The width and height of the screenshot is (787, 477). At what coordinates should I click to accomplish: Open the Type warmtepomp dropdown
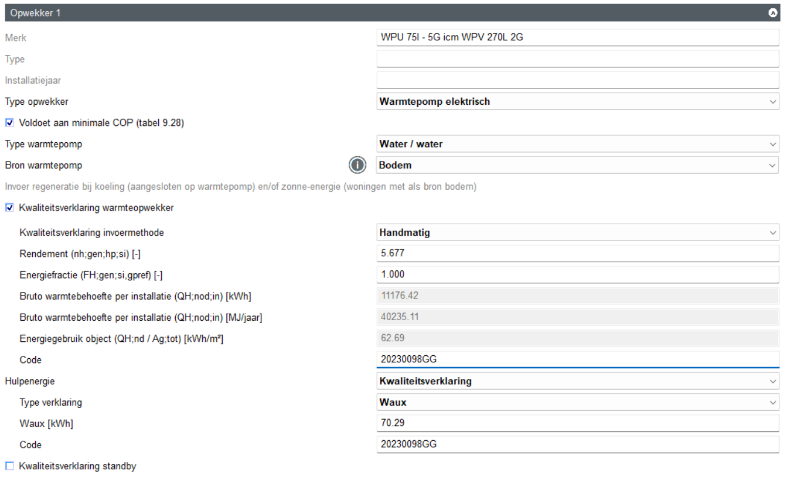point(577,144)
